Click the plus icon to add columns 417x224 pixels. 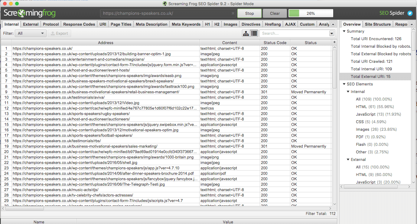click(x=334, y=43)
